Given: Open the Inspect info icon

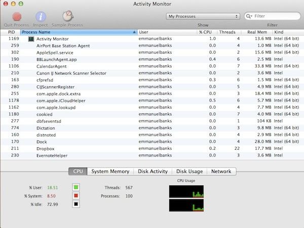Looking at the screenshot, I should pyautogui.click(x=41, y=17).
